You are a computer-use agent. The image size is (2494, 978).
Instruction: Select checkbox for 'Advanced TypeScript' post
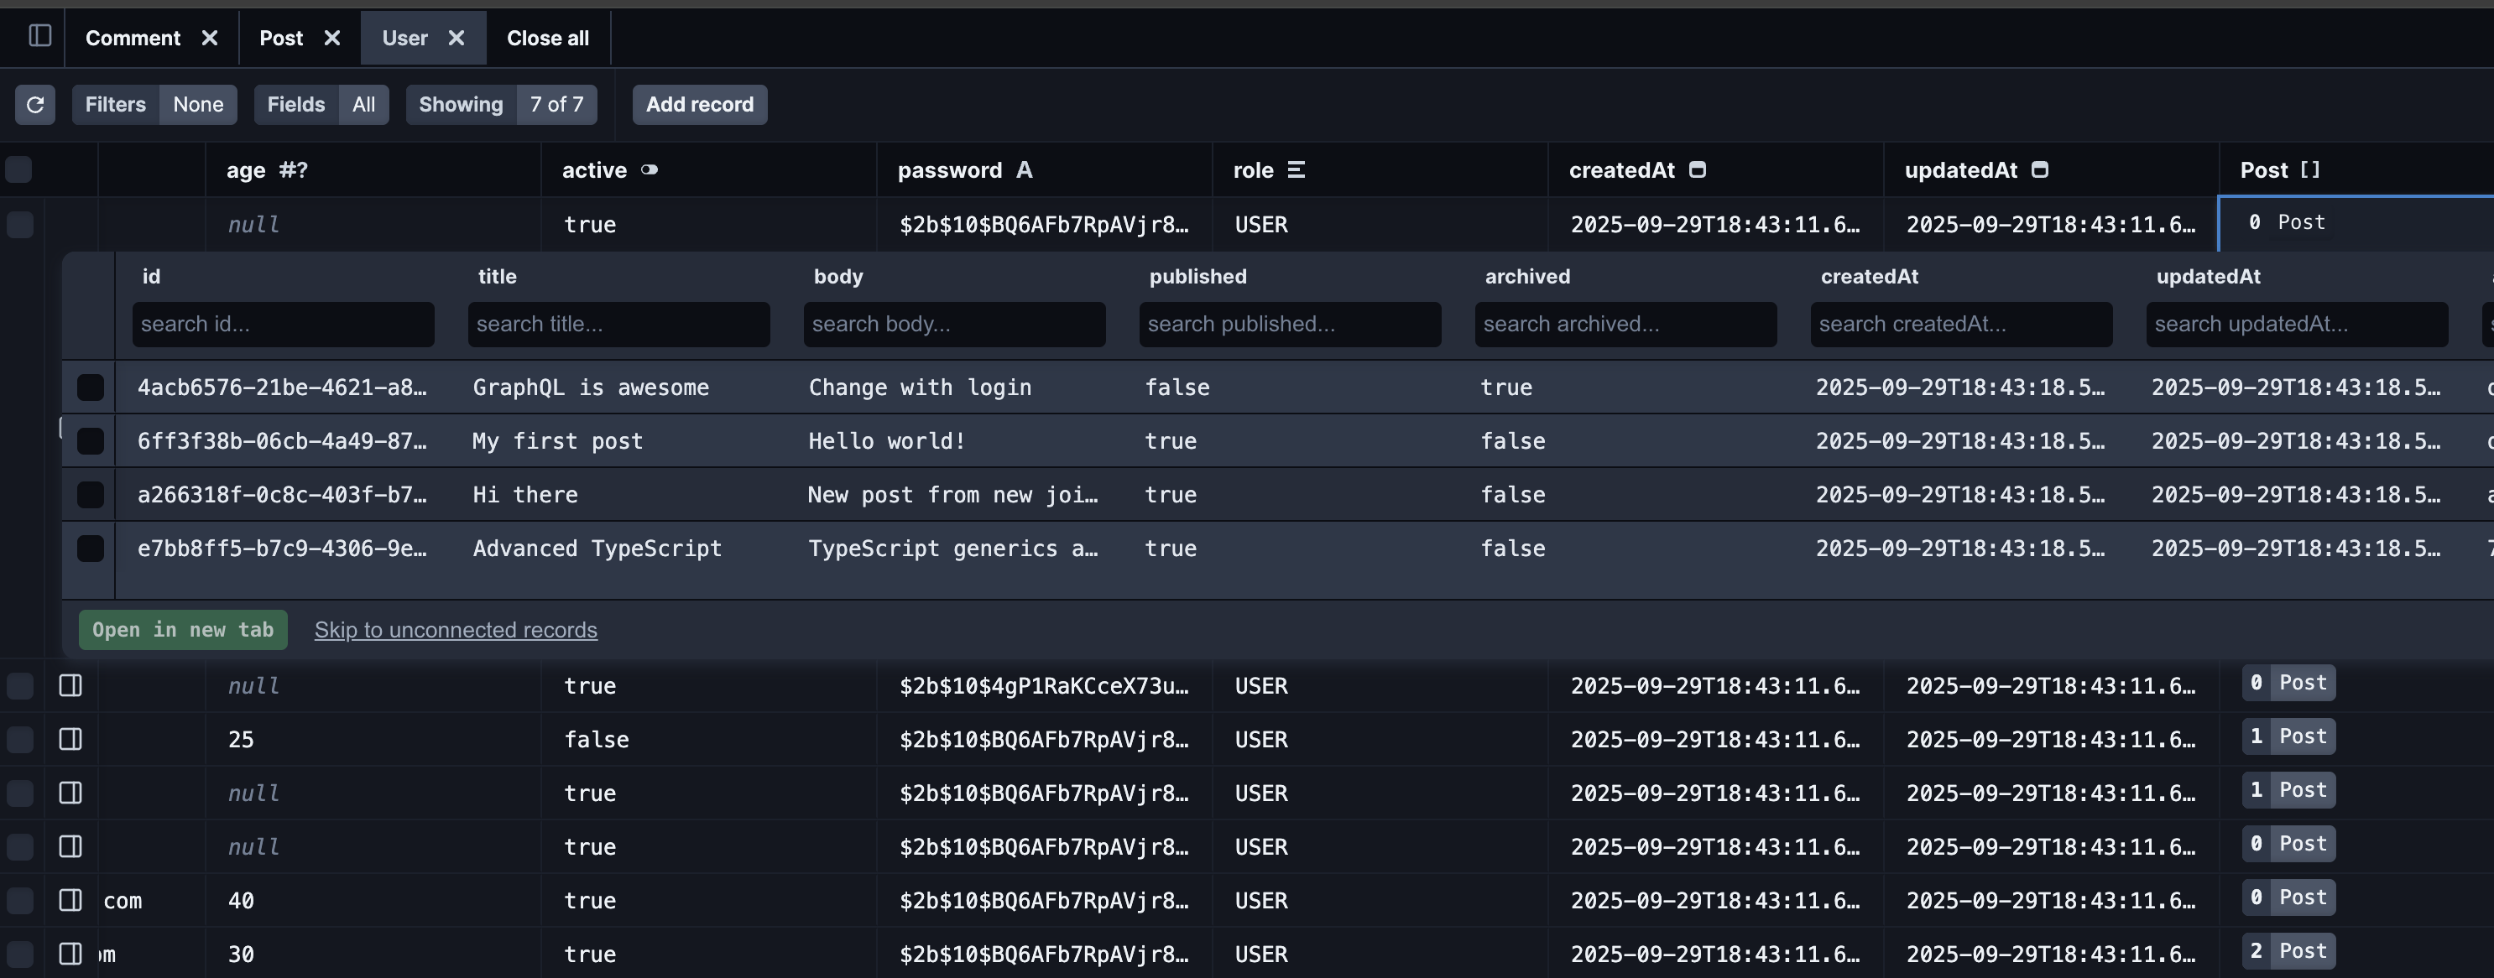90,549
